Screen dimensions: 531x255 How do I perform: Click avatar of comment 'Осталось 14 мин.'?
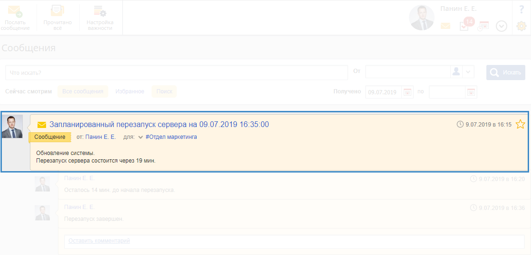tap(42, 184)
